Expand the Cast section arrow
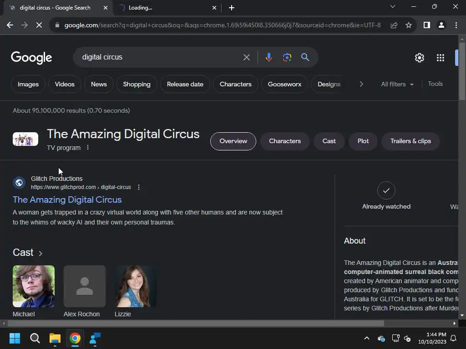Viewport: 466px width, 349px height. pos(41,253)
